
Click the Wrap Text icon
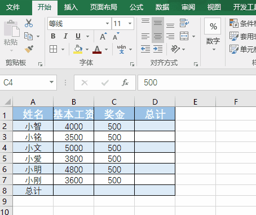coord(184,23)
